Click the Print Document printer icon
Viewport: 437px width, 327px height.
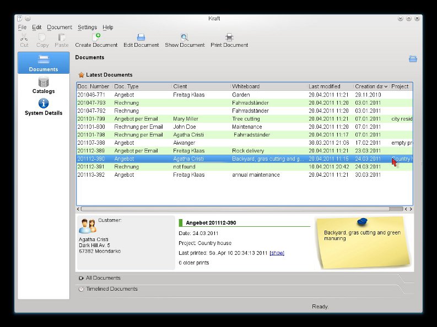point(229,37)
